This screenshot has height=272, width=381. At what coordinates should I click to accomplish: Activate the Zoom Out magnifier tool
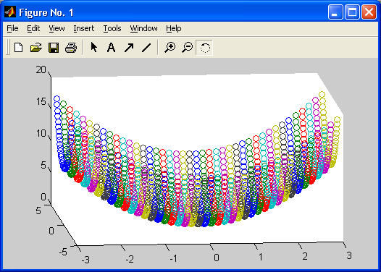pos(188,48)
